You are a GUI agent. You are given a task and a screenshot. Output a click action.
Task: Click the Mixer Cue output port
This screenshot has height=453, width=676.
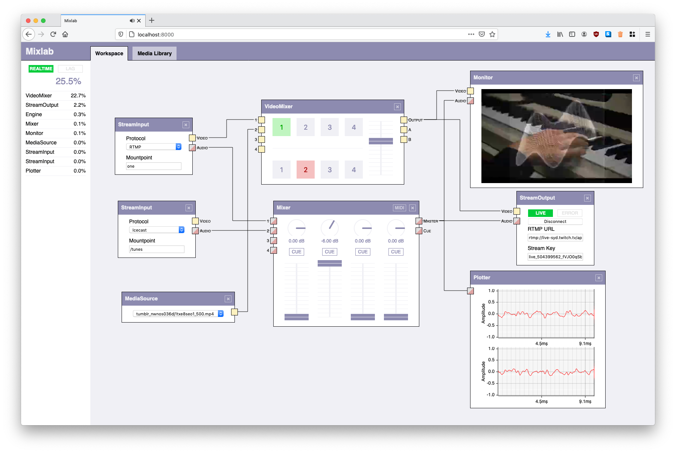point(419,231)
